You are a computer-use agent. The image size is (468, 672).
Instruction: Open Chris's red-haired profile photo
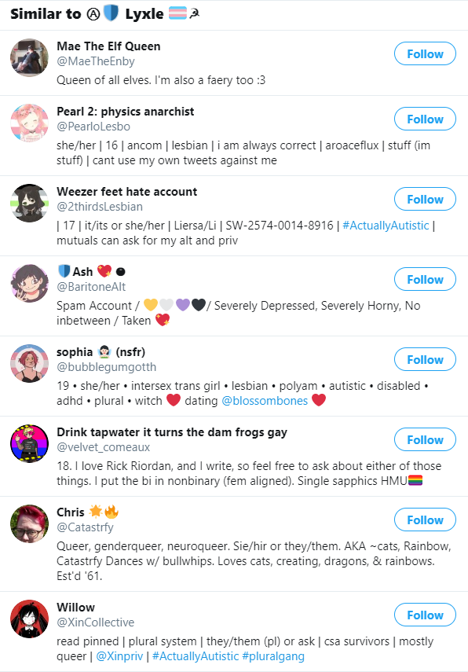pyautogui.click(x=30, y=523)
